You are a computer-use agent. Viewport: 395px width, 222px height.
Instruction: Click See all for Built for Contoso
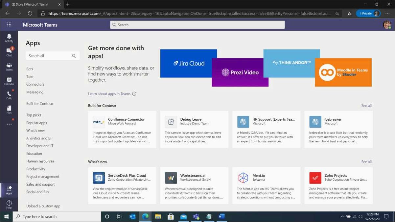pos(366,106)
